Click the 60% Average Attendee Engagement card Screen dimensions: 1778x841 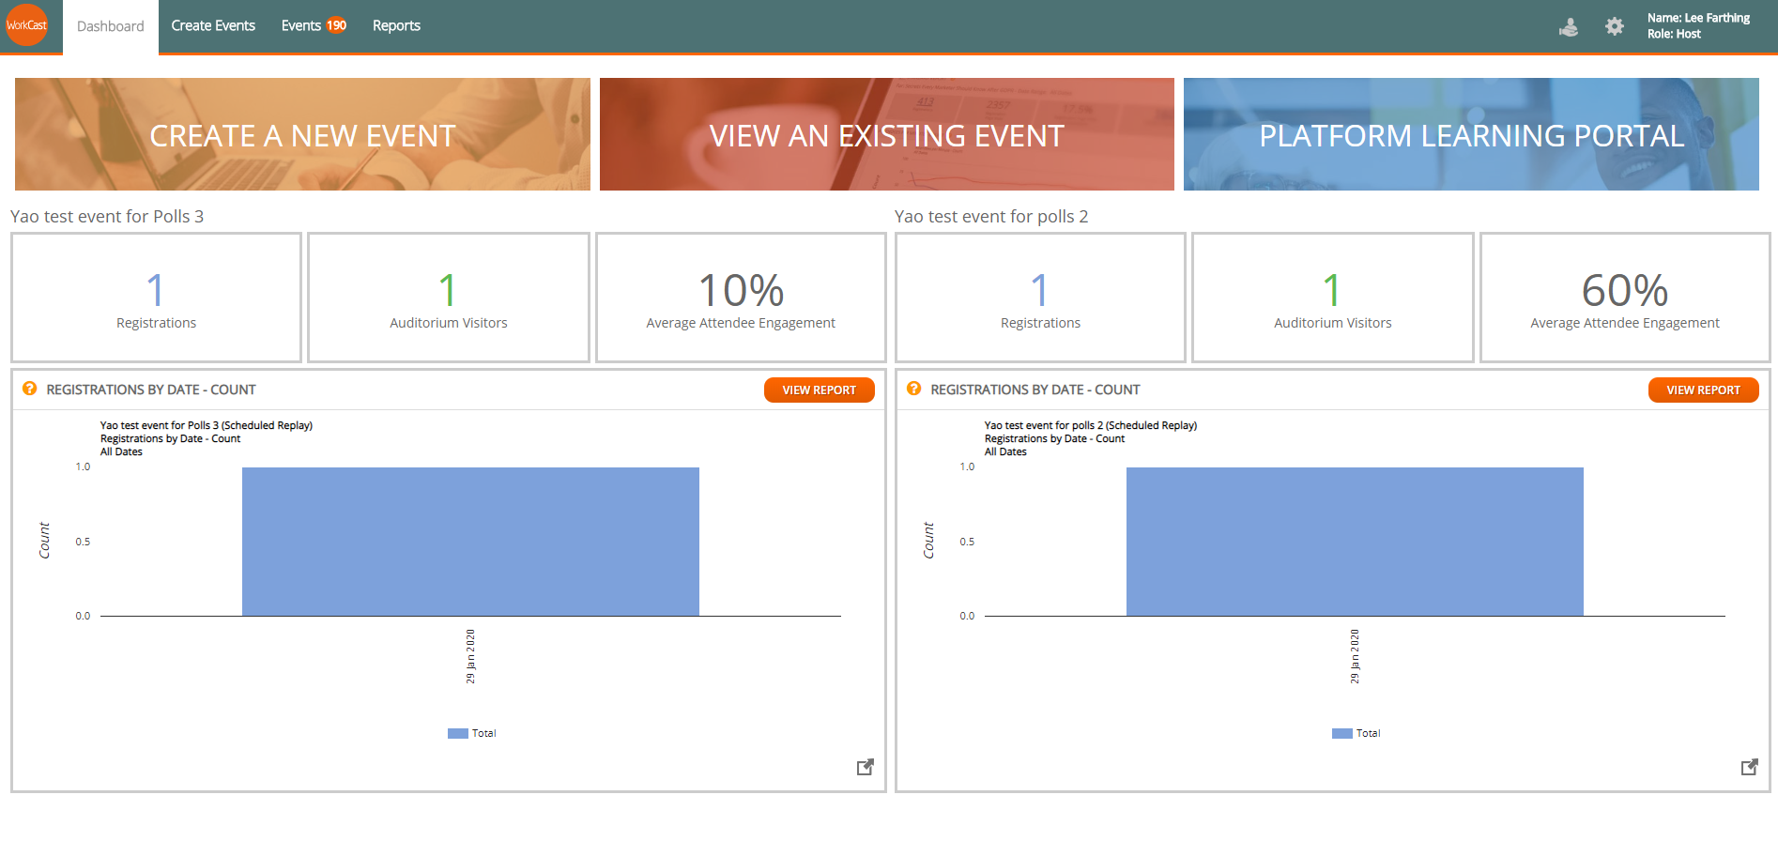[x=1625, y=298]
